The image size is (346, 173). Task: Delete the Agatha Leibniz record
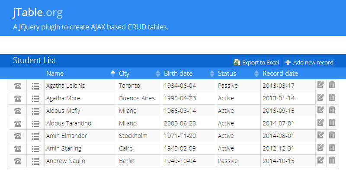pos(332,86)
